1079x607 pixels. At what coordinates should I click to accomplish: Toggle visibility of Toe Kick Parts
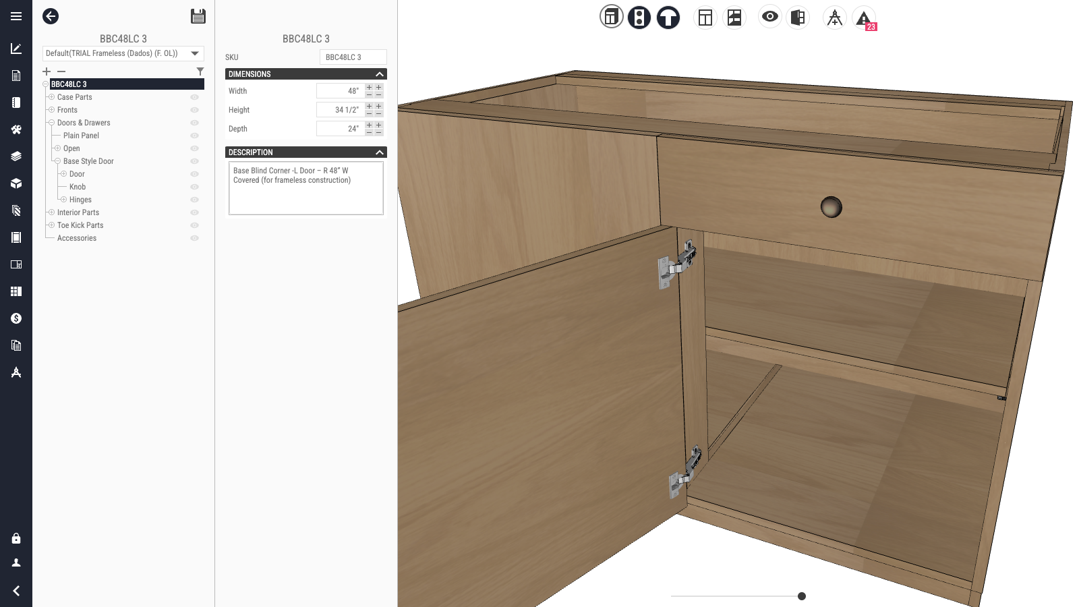click(194, 225)
